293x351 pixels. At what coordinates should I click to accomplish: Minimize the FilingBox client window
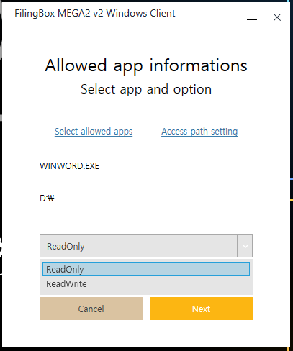252,18
